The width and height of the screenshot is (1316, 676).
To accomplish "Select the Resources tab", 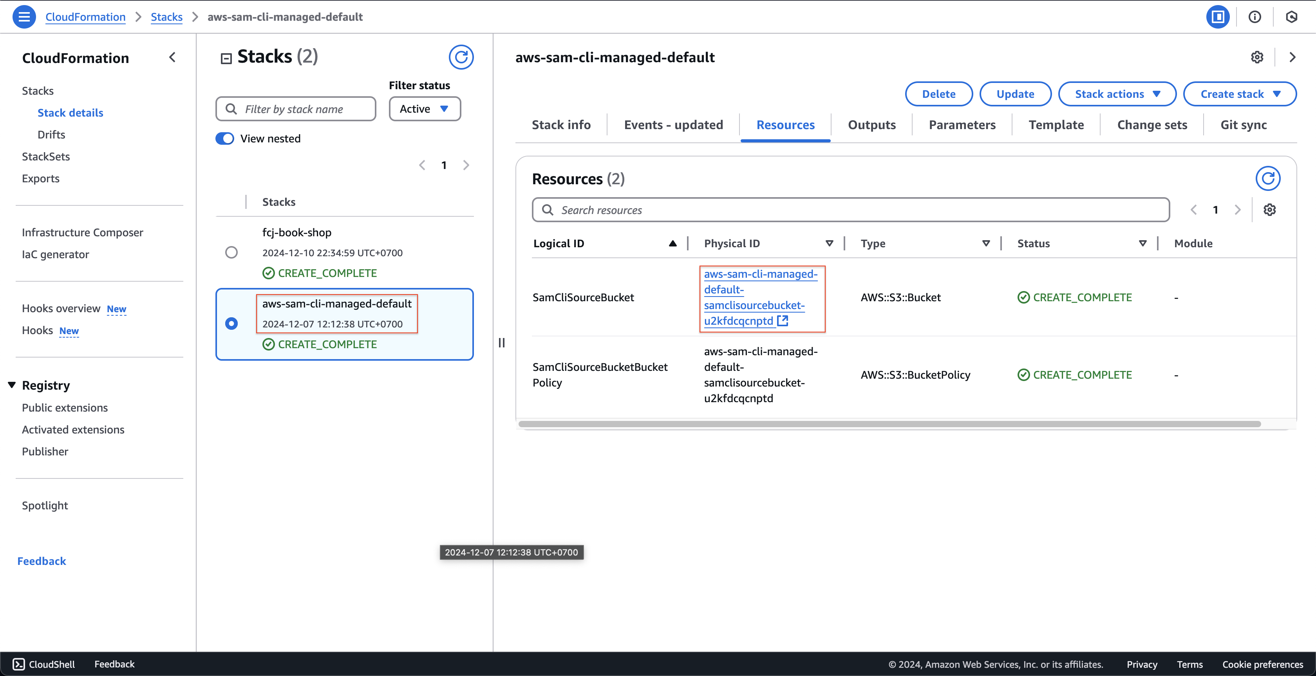I will pyautogui.click(x=785, y=125).
